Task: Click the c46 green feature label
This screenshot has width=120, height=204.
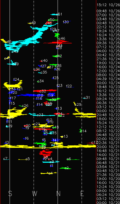Action: 62,39
